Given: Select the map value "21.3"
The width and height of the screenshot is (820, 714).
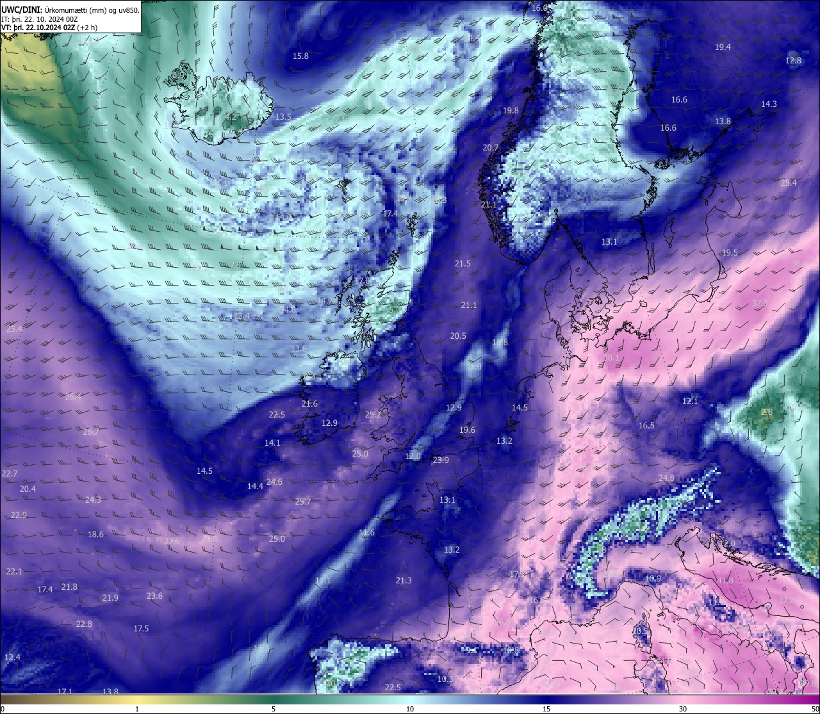Looking at the screenshot, I should (404, 580).
